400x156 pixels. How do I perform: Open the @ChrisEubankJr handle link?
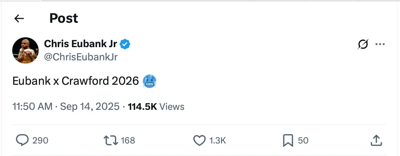pos(81,57)
